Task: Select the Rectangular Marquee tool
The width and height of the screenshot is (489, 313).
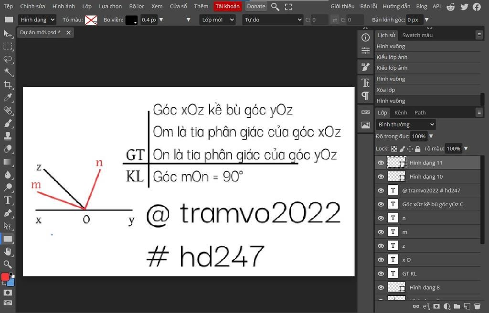Action: 8,47
